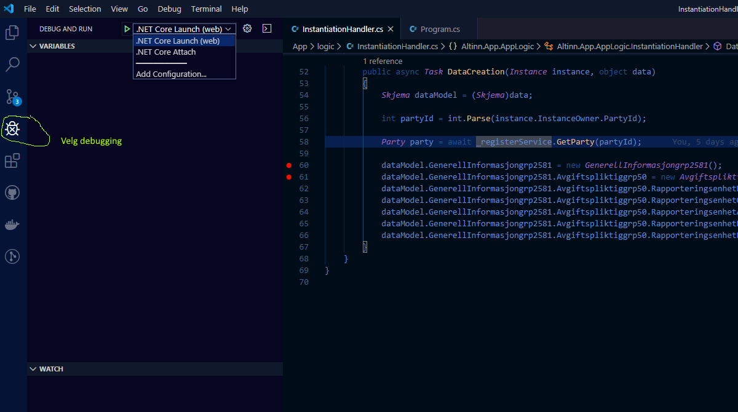Select .NET Core Attach from dropdown
This screenshot has width=738, height=412.
tap(166, 52)
